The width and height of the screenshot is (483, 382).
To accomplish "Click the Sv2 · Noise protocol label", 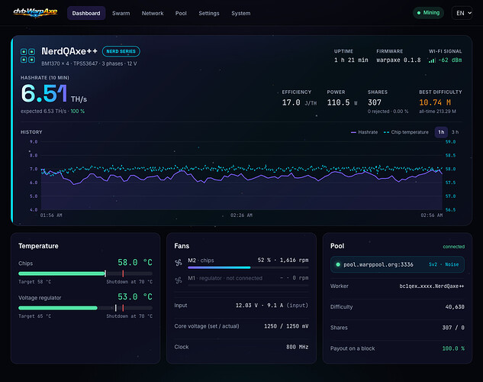I will tap(443, 264).
